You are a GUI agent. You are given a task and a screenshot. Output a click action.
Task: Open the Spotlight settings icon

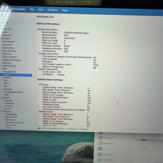click(100, 154)
